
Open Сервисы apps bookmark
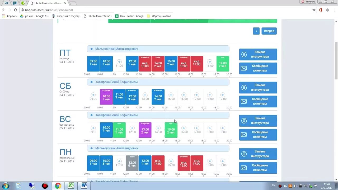click(10, 16)
